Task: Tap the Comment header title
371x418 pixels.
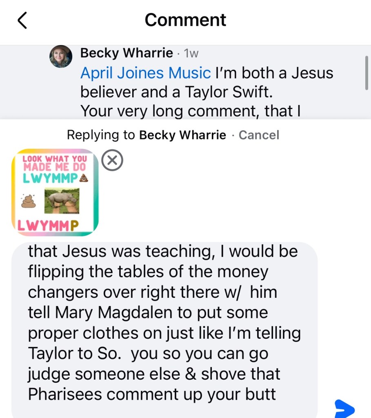Action: [x=185, y=20]
